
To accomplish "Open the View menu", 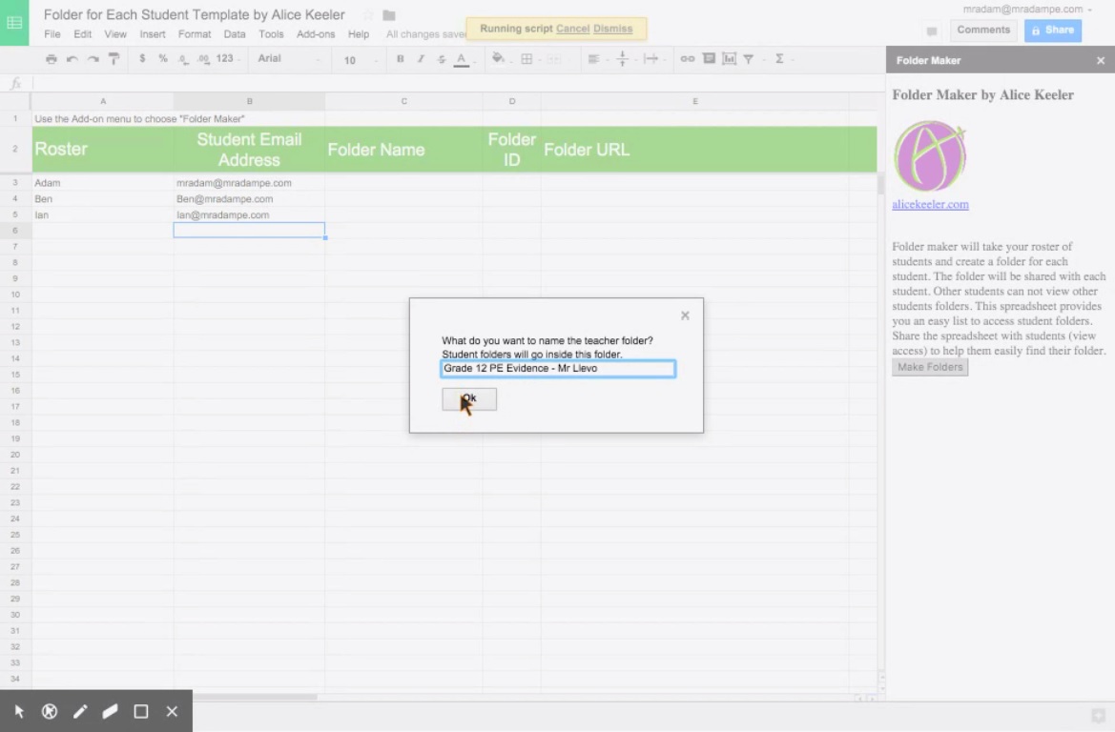I will pyautogui.click(x=115, y=34).
